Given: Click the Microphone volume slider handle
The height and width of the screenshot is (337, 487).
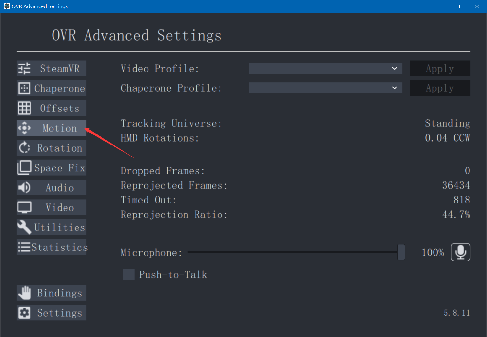Looking at the screenshot, I should [401, 252].
